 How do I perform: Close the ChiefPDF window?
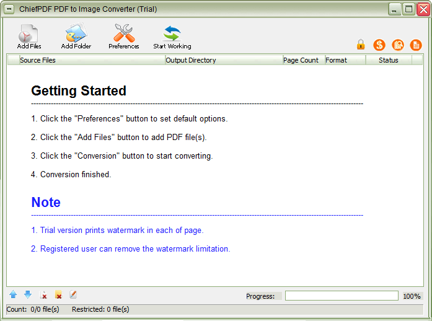423,9
